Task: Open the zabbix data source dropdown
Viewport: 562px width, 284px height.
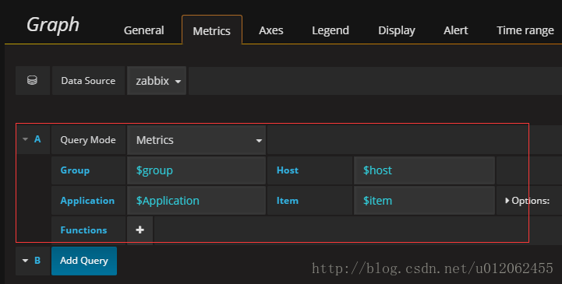Action: click(x=157, y=80)
